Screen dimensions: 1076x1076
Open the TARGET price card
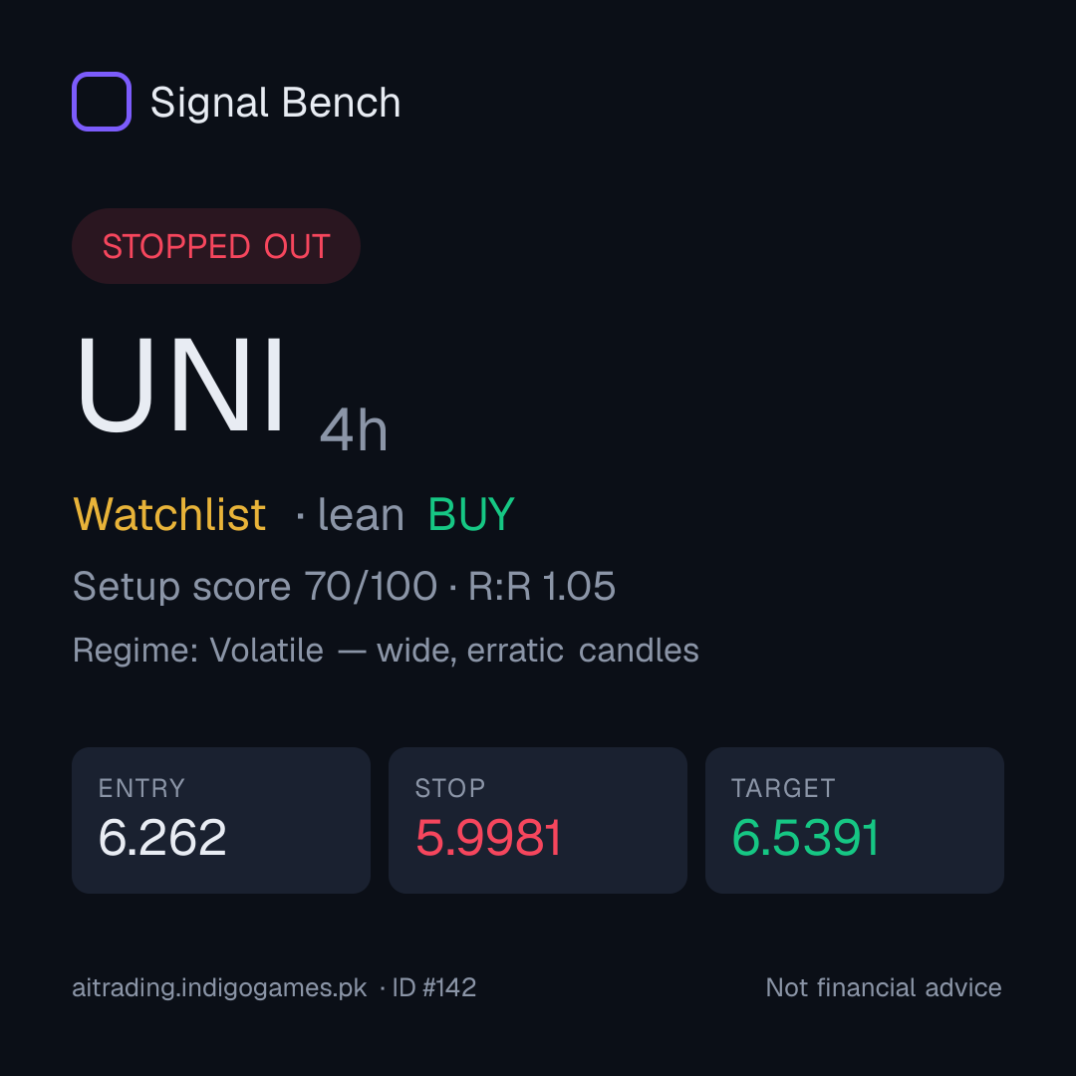[x=855, y=820]
